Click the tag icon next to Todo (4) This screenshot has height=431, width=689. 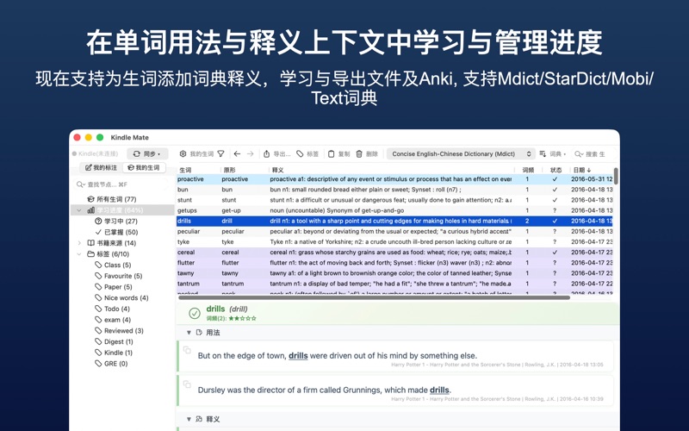98,309
